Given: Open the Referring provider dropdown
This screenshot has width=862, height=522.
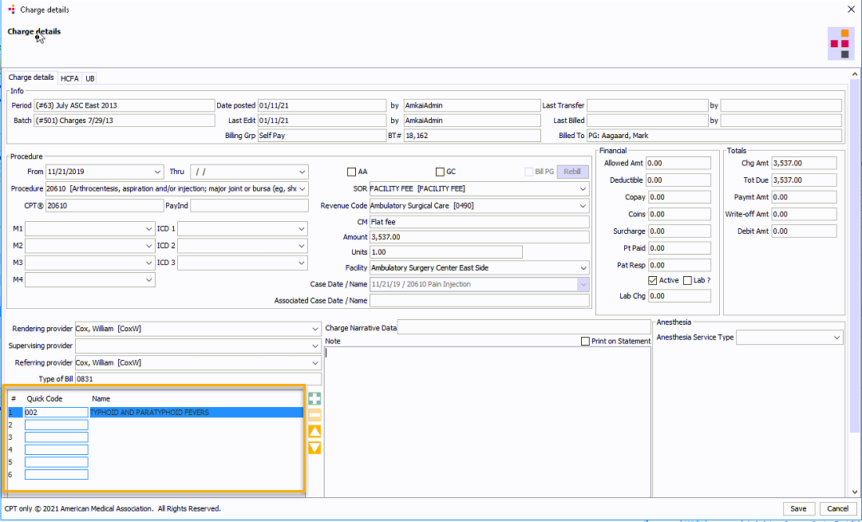Looking at the screenshot, I should pyautogui.click(x=315, y=363).
